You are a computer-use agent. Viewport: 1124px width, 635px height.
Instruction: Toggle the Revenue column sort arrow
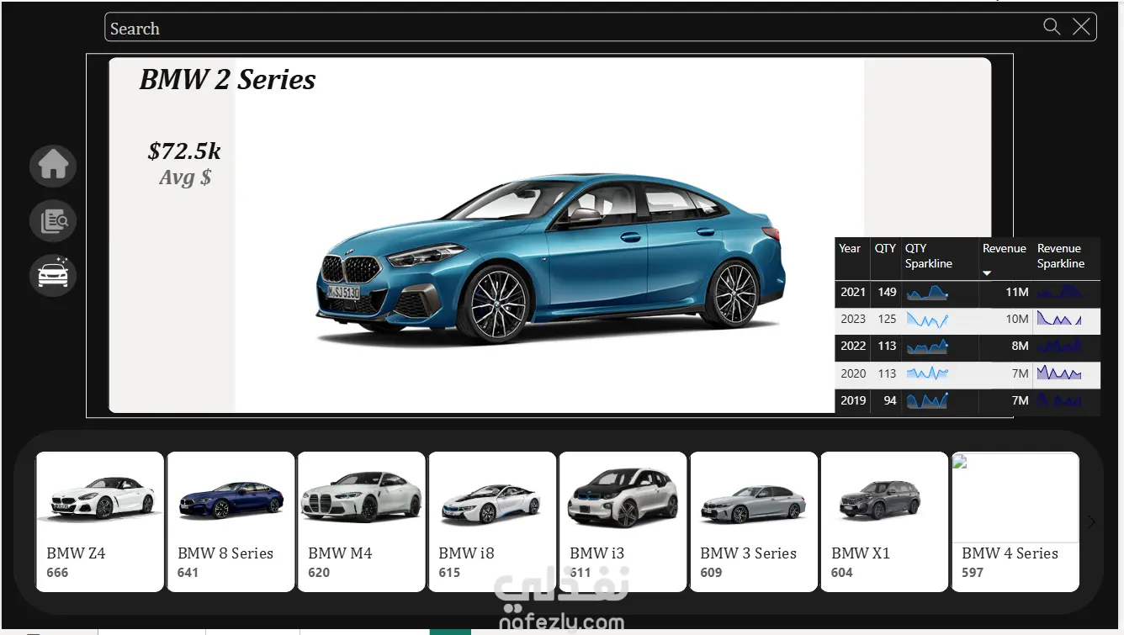click(987, 273)
